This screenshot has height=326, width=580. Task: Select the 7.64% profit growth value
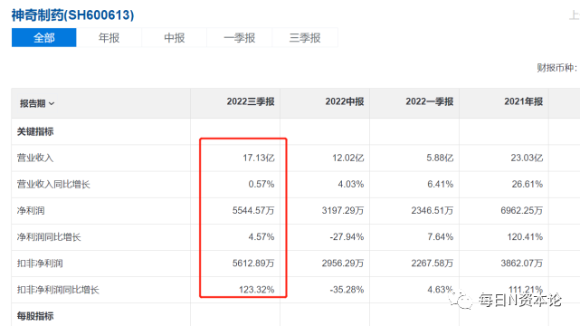click(x=440, y=237)
